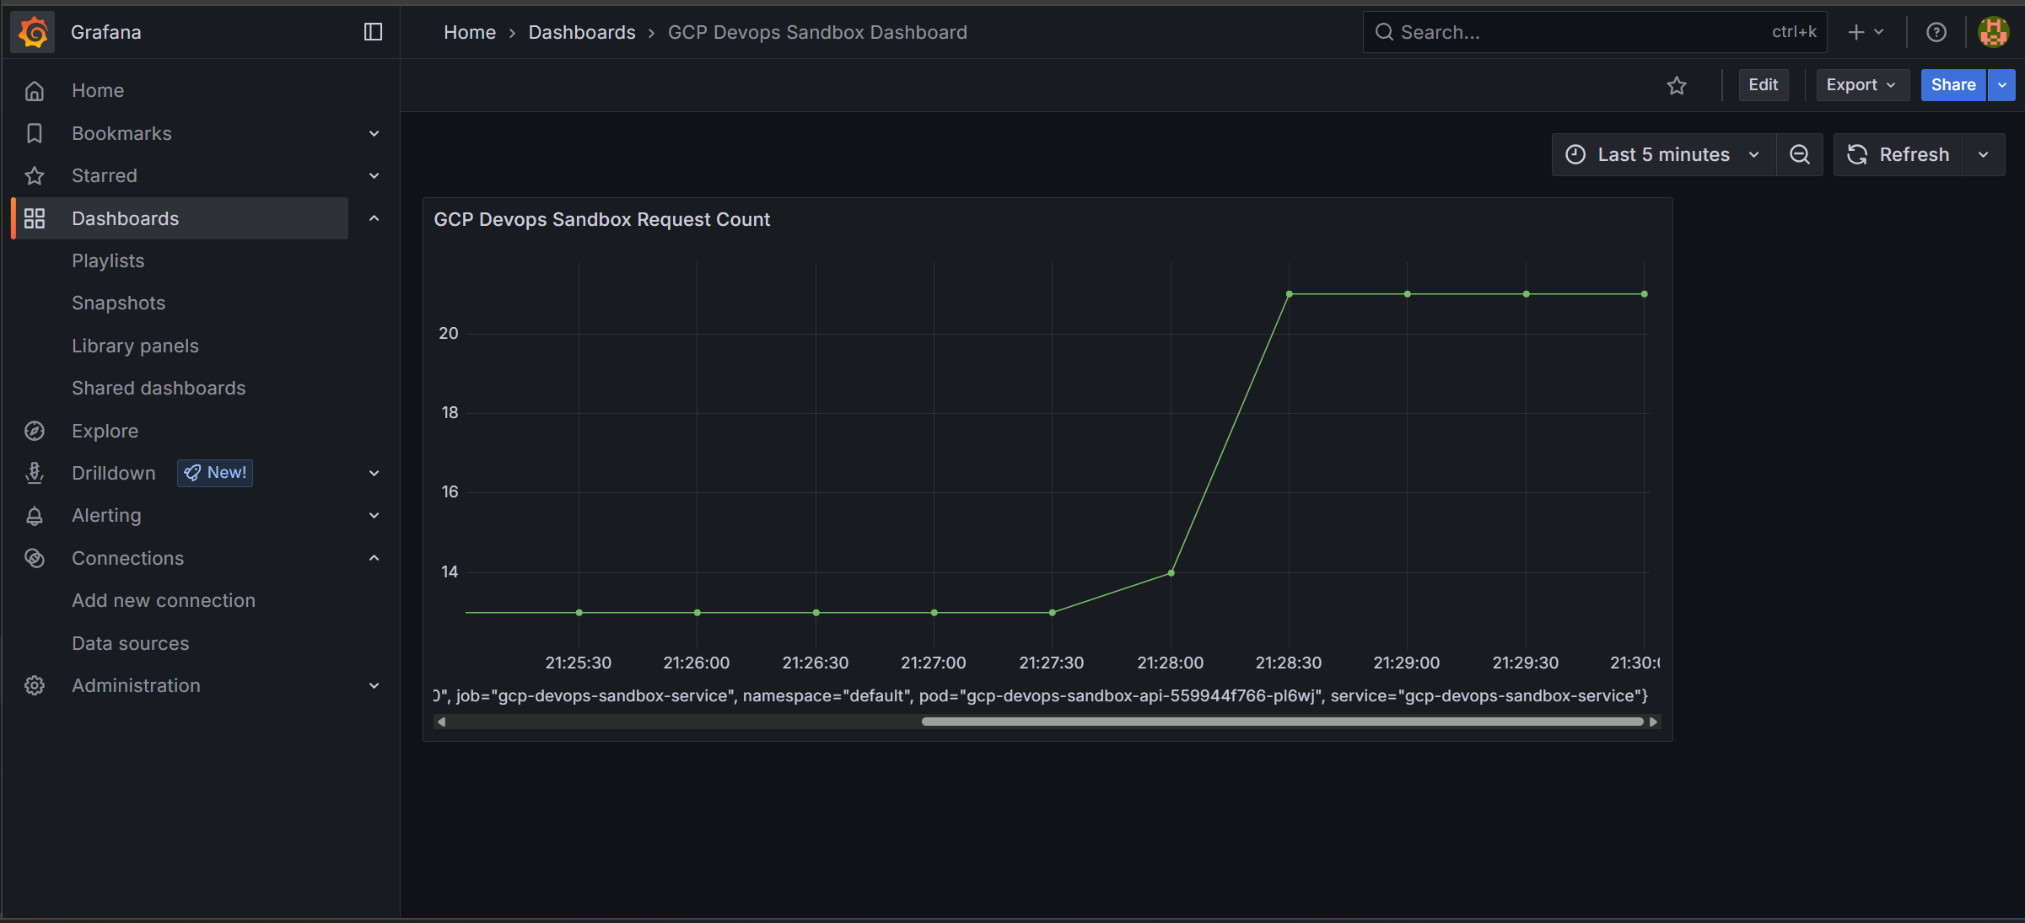Click the Starred star icon in sidebar
This screenshot has height=923, width=2025.
pyautogui.click(x=35, y=175)
